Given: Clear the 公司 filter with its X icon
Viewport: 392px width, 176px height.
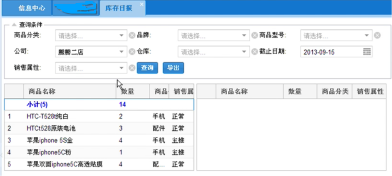Looking at the screenshot, I should [x=132, y=52].
